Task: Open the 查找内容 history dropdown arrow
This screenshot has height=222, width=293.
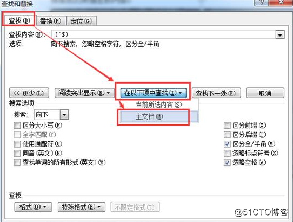Action: pyautogui.click(x=280, y=35)
